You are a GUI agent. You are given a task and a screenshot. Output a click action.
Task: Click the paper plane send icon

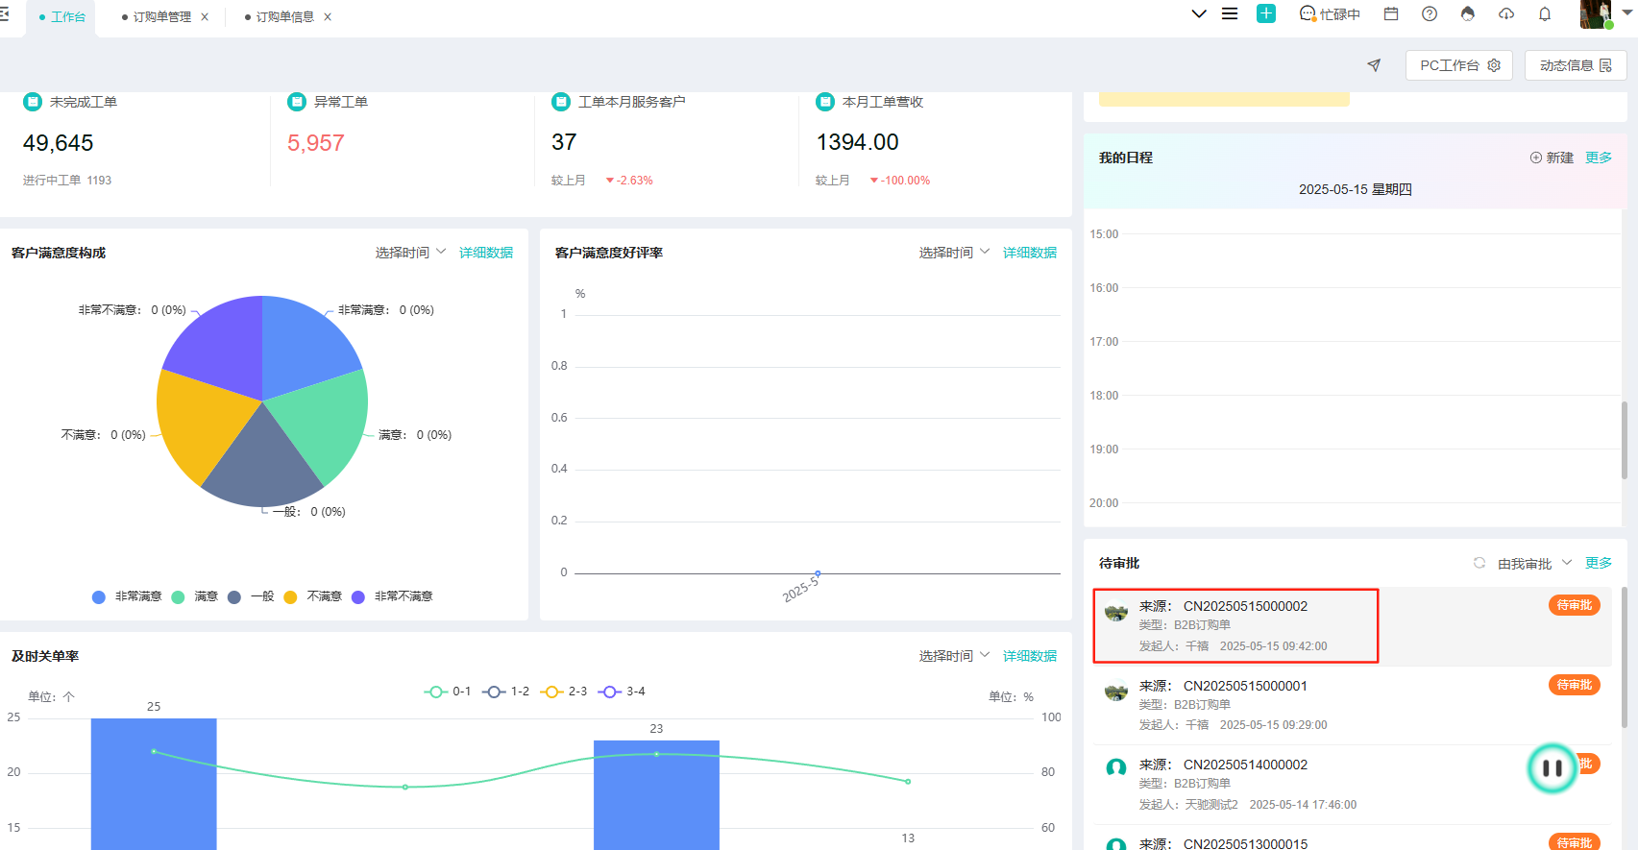coord(1374,65)
